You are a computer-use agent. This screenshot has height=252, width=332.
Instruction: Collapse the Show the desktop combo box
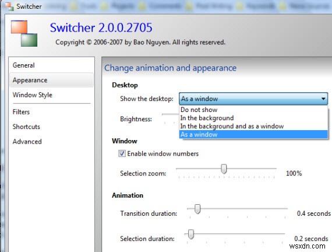pos(253,99)
